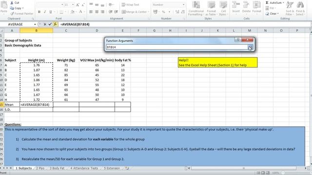This screenshot has height=175, width=312.
Task: Click Increase Font Size icon
Action: tap(78, 5)
